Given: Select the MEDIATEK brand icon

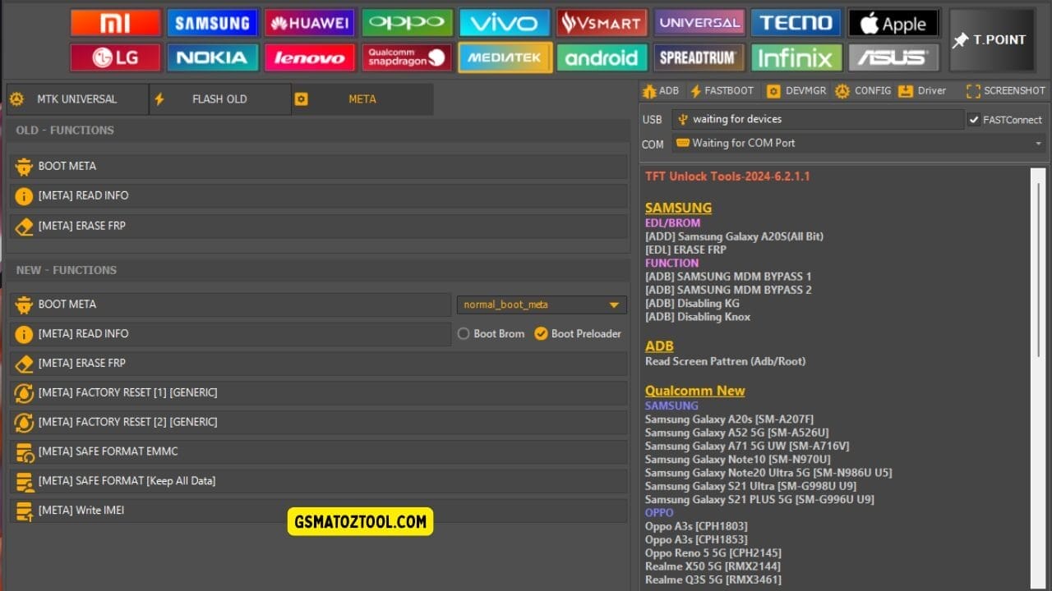Looking at the screenshot, I should coord(504,58).
